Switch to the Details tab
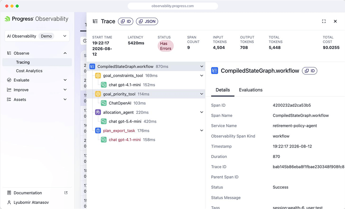This screenshot has height=209, width=345. tap(223, 90)
